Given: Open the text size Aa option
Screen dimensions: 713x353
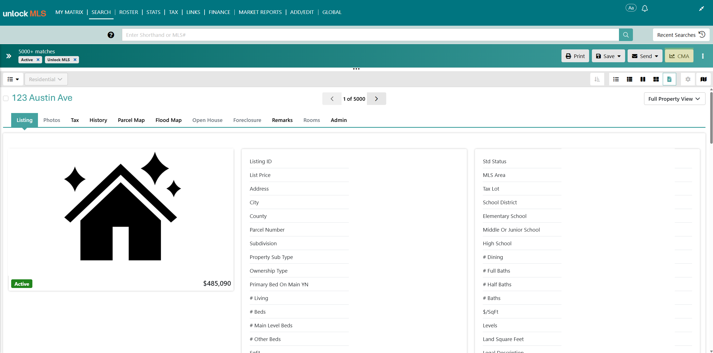Looking at the screenshot, I should click(631, 8).
